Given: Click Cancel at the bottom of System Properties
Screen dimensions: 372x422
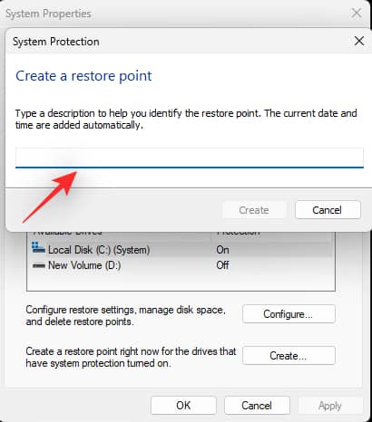Looking at the screenshot, I should click(x=257, y=406).
